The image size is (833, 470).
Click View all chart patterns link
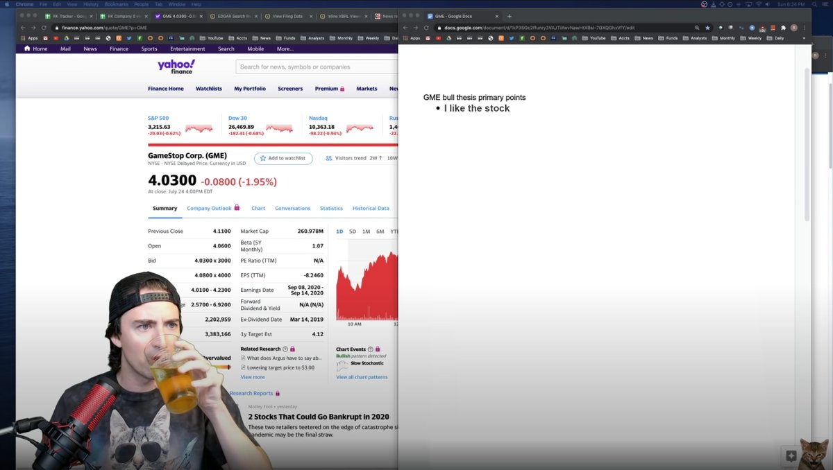[362, 377]
